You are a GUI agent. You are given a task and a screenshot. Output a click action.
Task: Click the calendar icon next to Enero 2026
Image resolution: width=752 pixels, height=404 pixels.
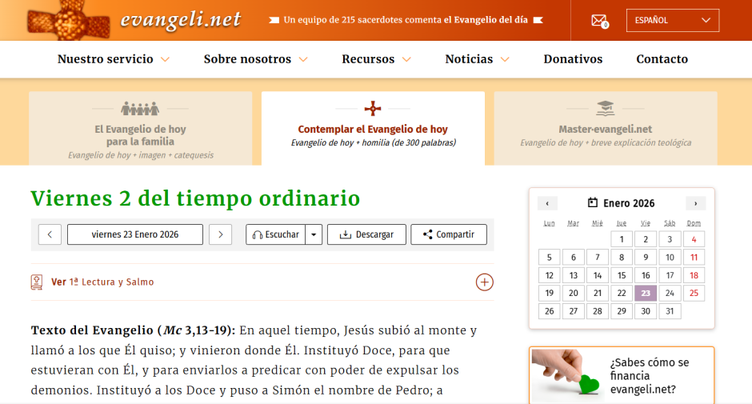coord(593,202)
